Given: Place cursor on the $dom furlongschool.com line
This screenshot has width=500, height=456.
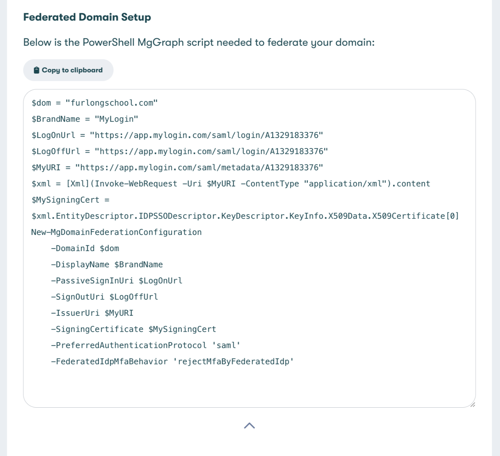Looking at the screenshot, I should pos(95,103).
